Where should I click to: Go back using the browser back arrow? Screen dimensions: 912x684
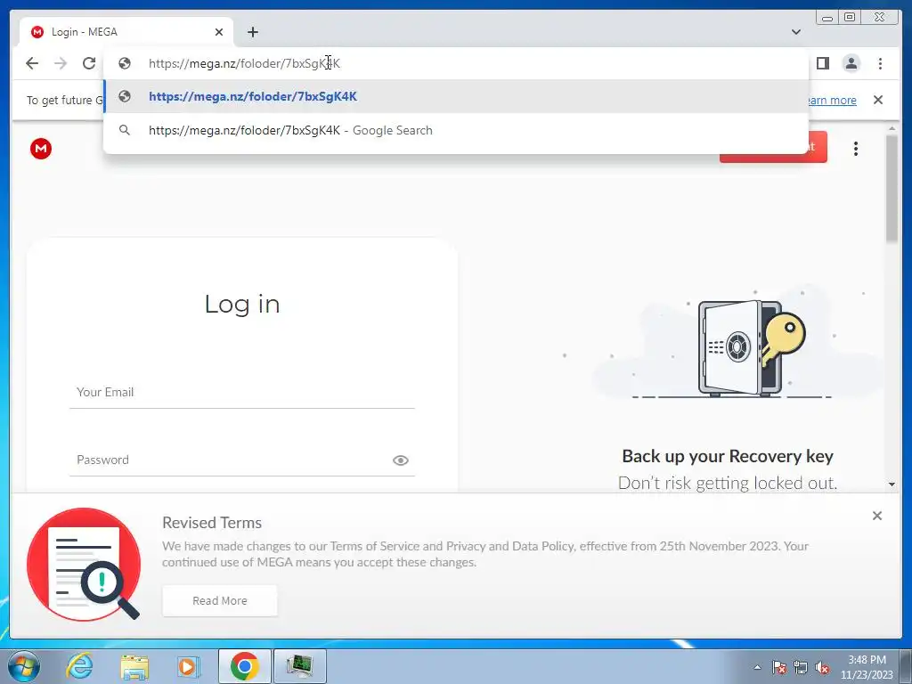pyautogui.click(x=32, y=63)
